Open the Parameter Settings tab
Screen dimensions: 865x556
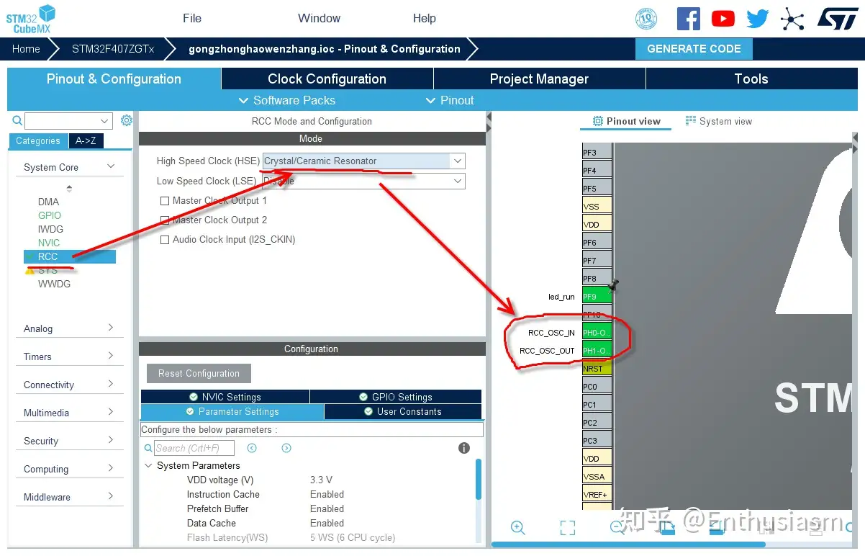[232, 412]
